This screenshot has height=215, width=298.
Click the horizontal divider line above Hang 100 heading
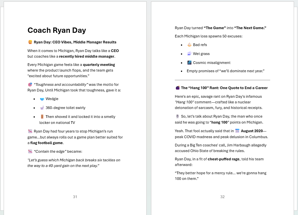(x=222, y=80)
